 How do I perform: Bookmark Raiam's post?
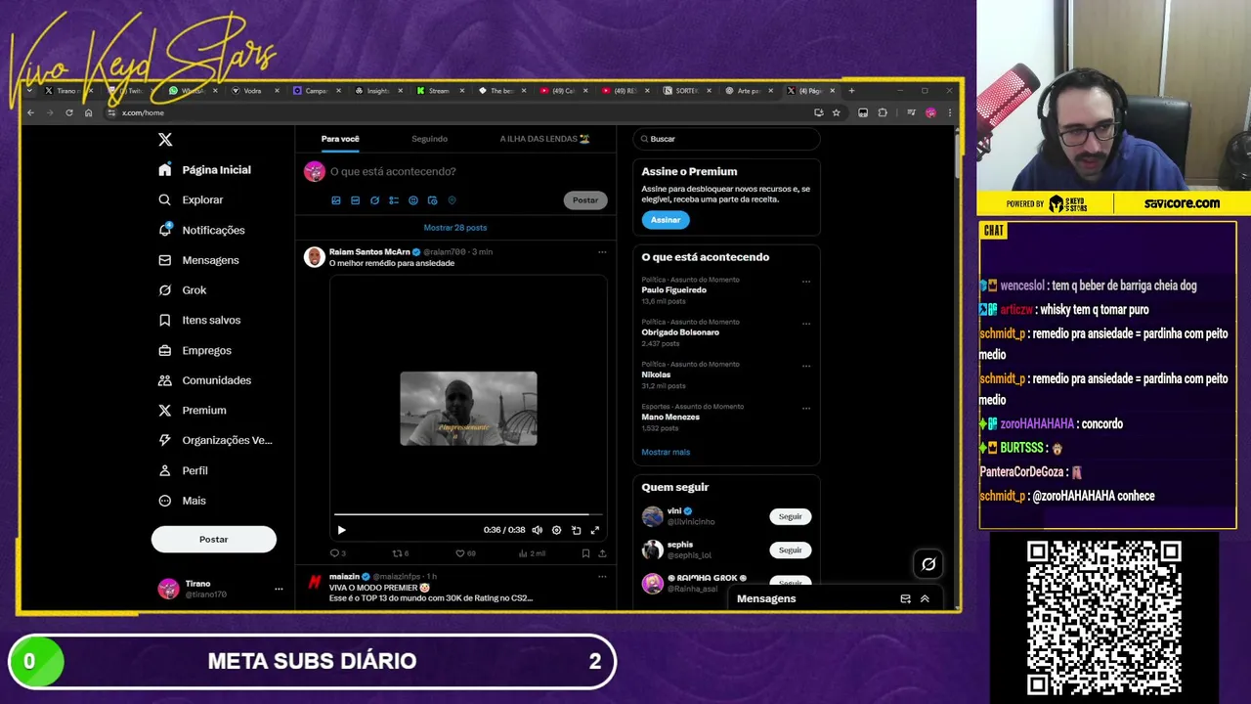(x=585, y=553)
